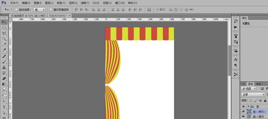268x119 pixels.
Task: Open the Character panel icon
Action: [x=236, y=60]
